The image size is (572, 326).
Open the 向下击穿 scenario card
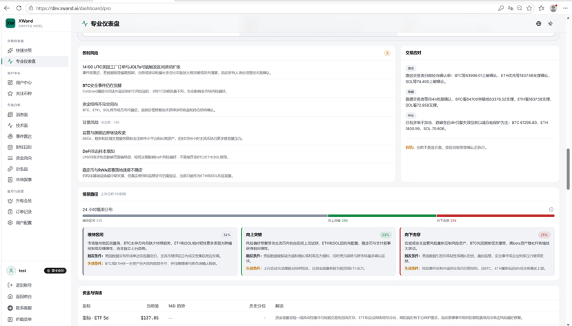[x=477, y=252]
